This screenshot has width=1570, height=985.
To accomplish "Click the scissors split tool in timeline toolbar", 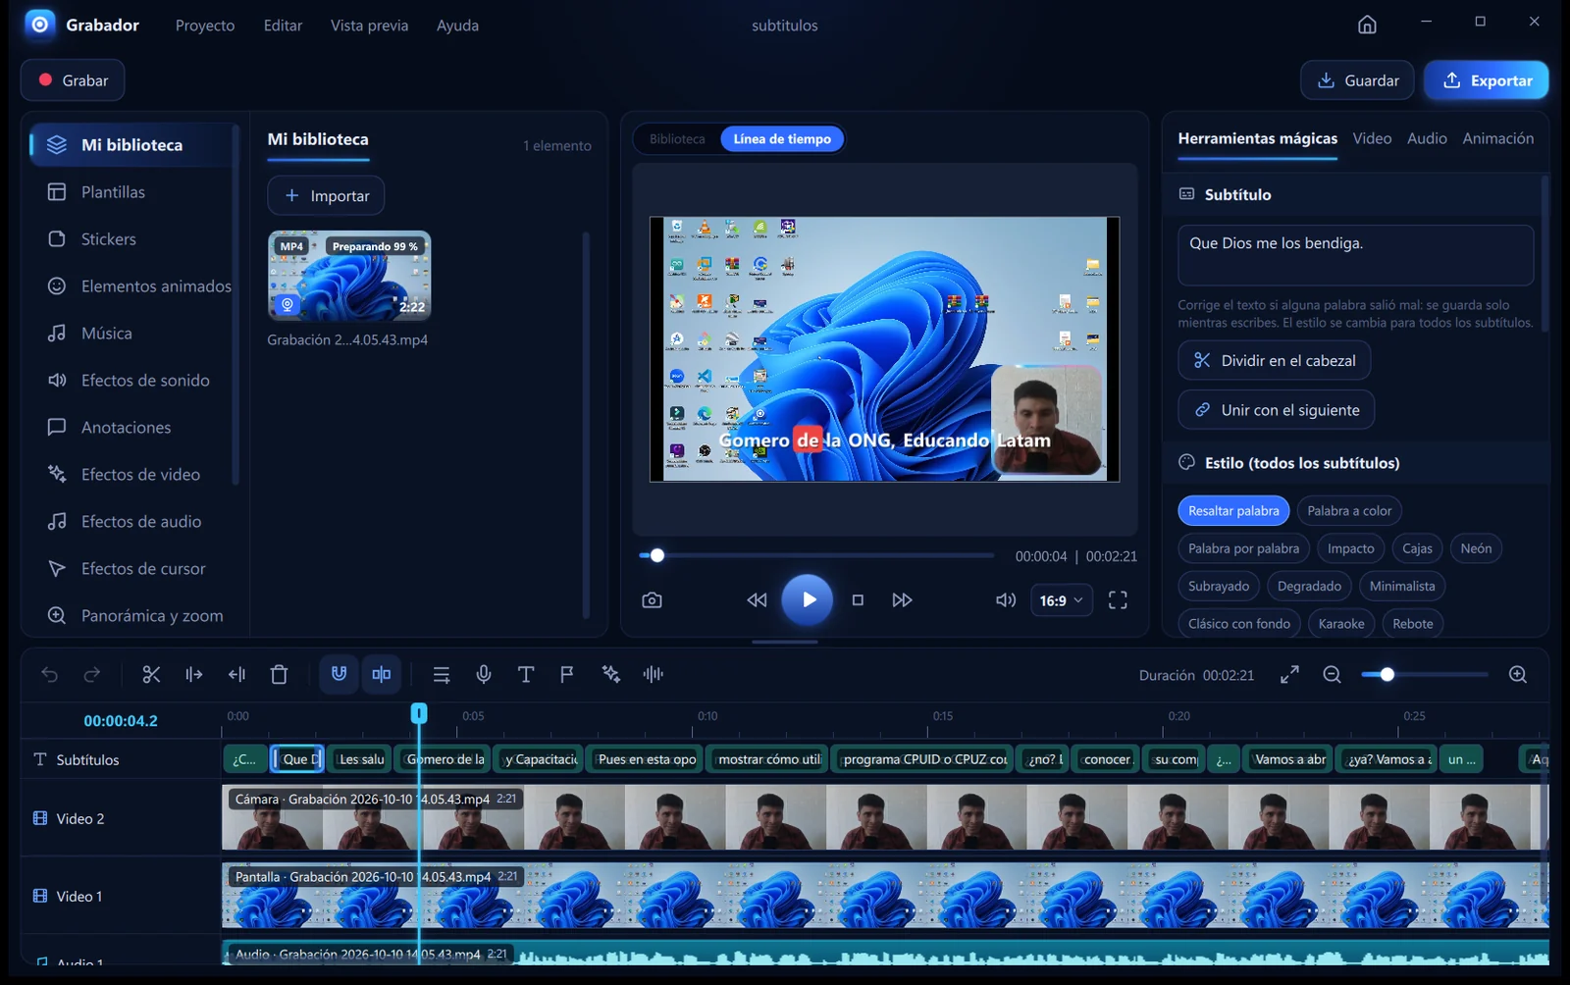I will pos(151,674).
